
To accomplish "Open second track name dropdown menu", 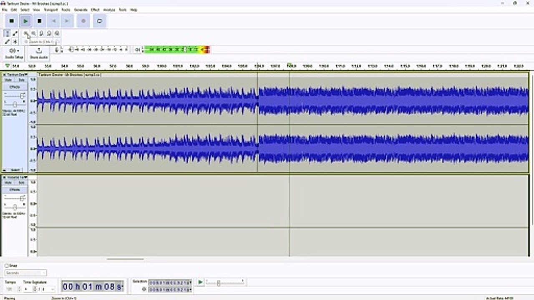I will 17,177.
